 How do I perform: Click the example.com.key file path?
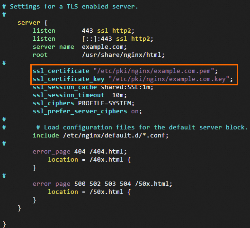[x=169, y=79]
